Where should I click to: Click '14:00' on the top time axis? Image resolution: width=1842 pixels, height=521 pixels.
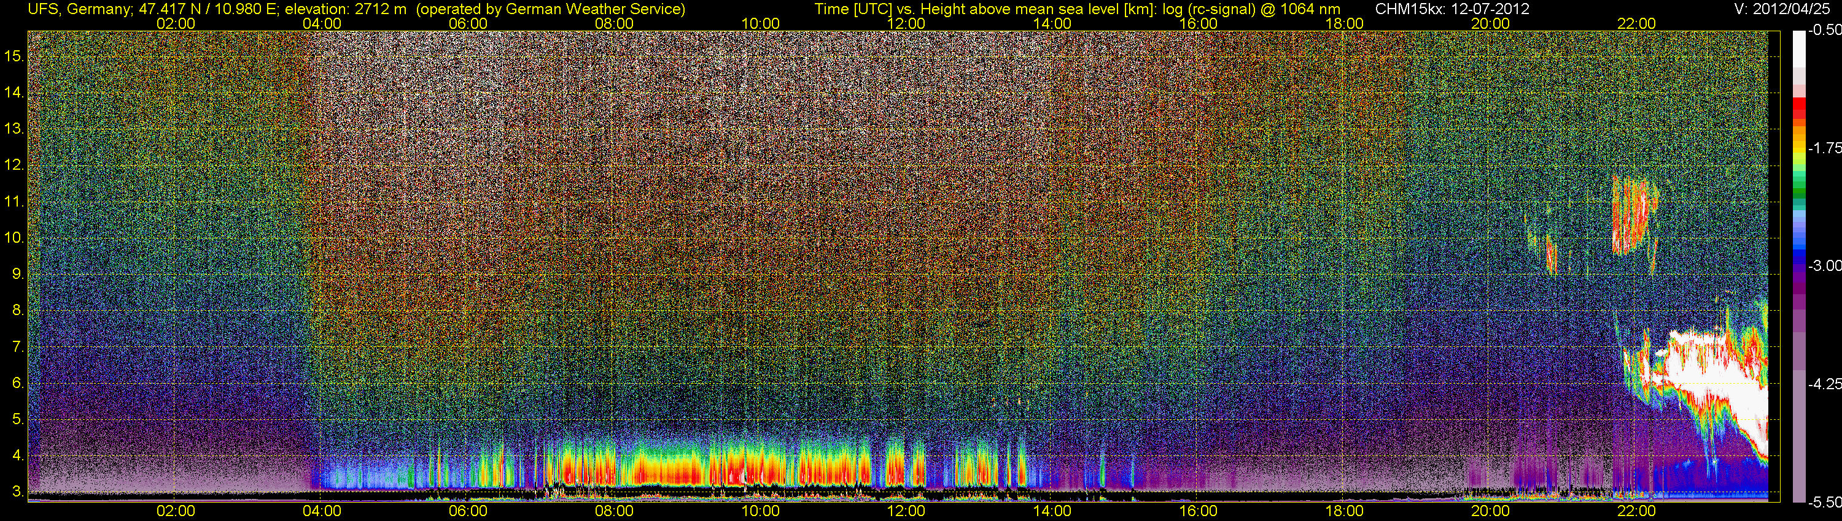coord(1052,23)
